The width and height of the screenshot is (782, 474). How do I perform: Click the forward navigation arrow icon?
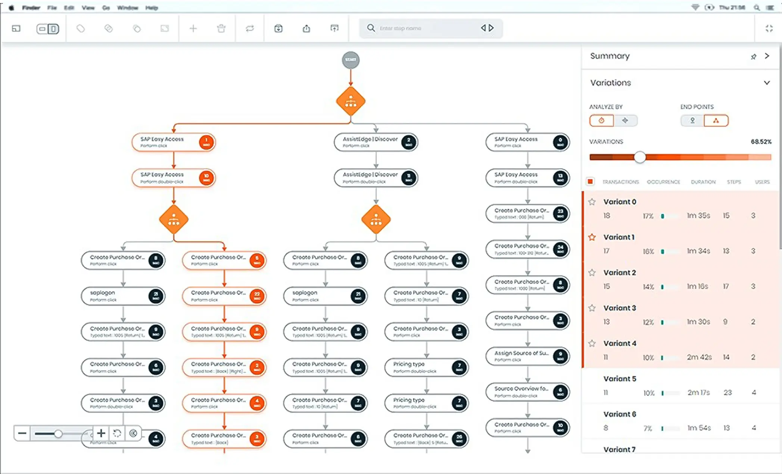tap(490, 28)
